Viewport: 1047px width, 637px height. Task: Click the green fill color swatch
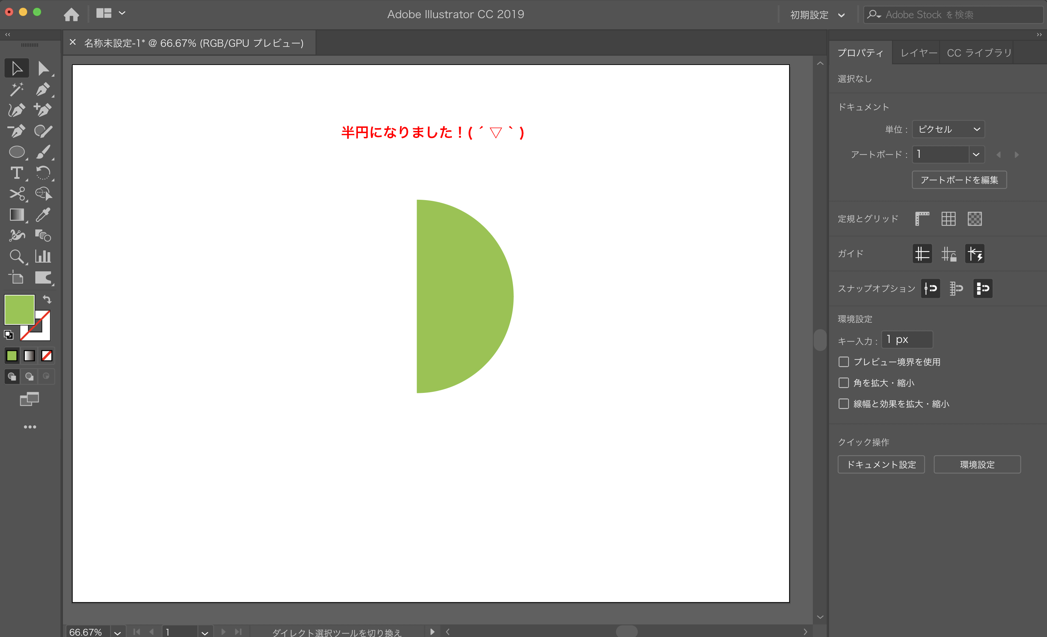(19, 309)
